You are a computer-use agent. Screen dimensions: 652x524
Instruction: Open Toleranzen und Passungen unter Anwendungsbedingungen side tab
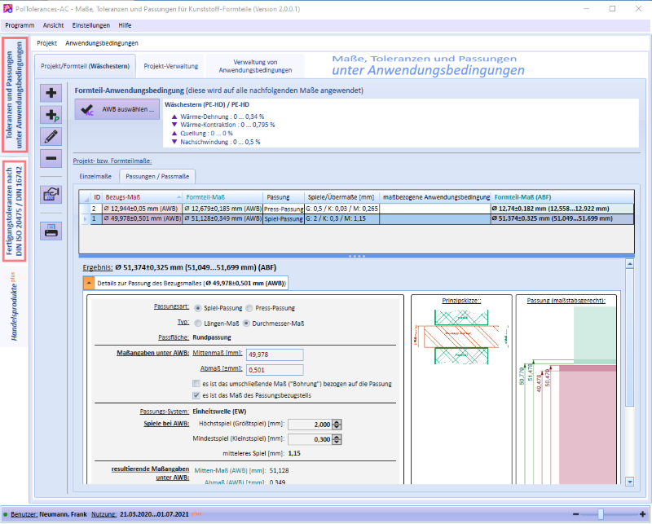[15, 95]
